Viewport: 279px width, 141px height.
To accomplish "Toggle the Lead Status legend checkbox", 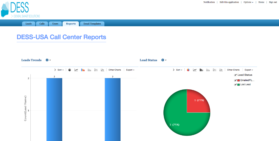I will pos(235,75).
